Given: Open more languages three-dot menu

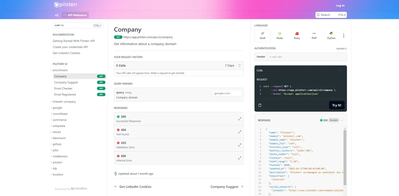Looking at the screenshot, I should click(x=344, y=36).
